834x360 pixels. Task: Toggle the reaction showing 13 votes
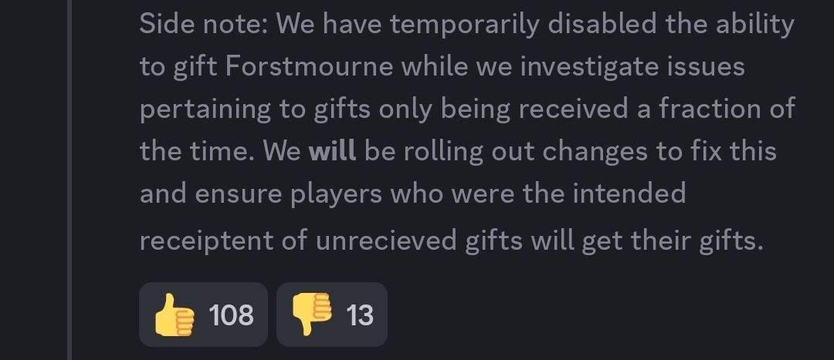pyautogui.click(x=332, y=315)
